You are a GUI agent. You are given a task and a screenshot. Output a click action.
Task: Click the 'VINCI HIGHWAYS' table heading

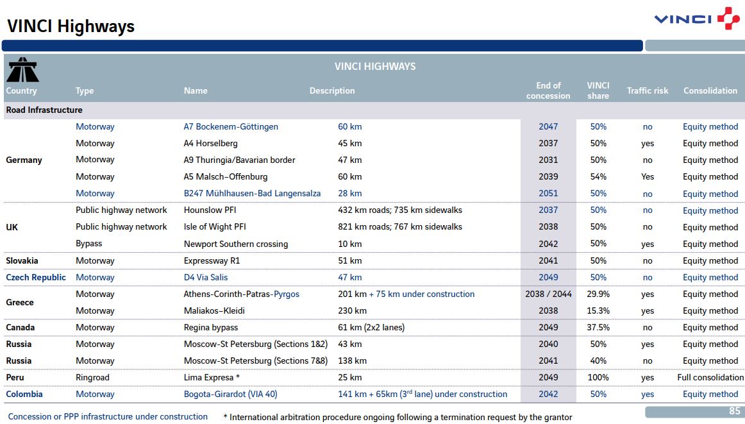[375, 67]
